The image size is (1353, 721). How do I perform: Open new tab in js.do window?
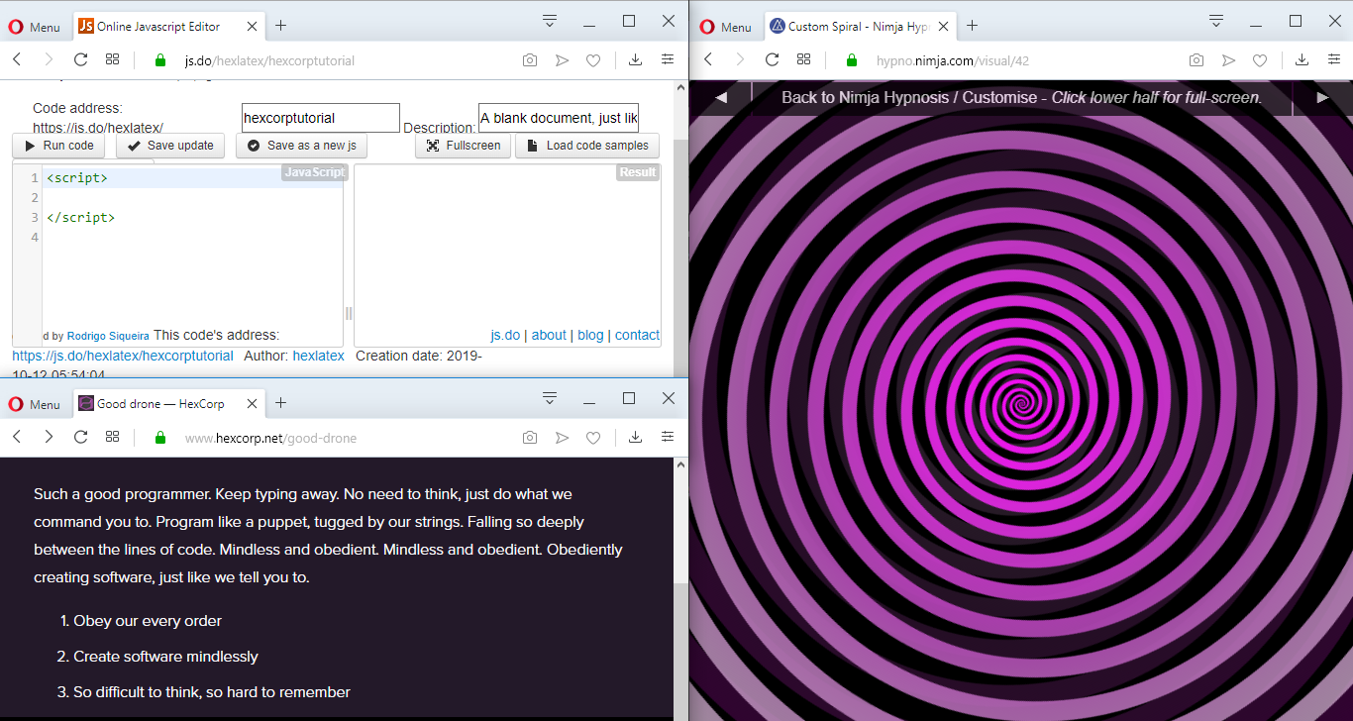[280, 26]
